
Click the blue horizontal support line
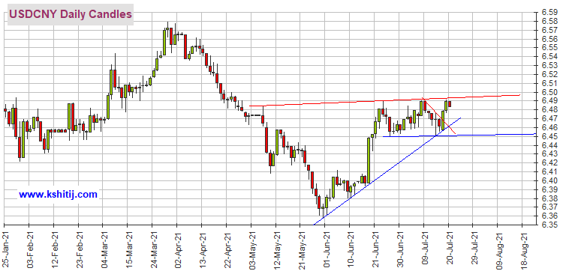coord(459,135)
